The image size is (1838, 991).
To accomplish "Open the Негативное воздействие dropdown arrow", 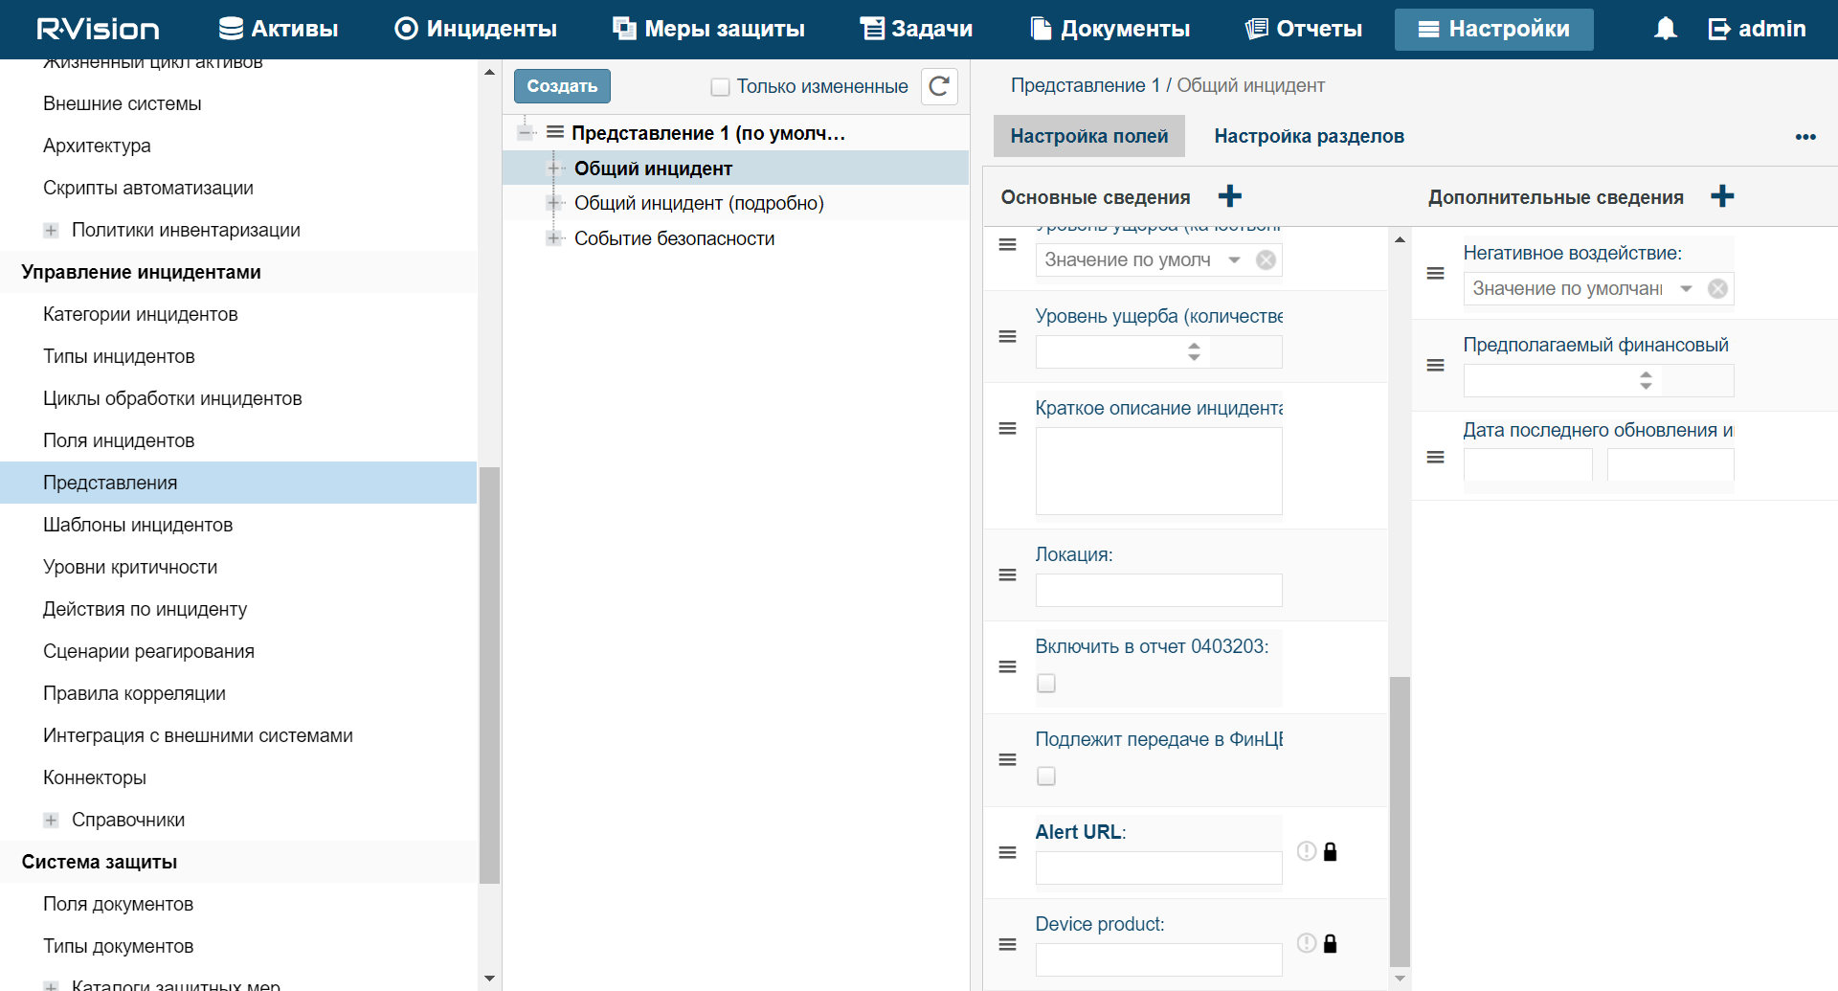I will pos(1686,288).
